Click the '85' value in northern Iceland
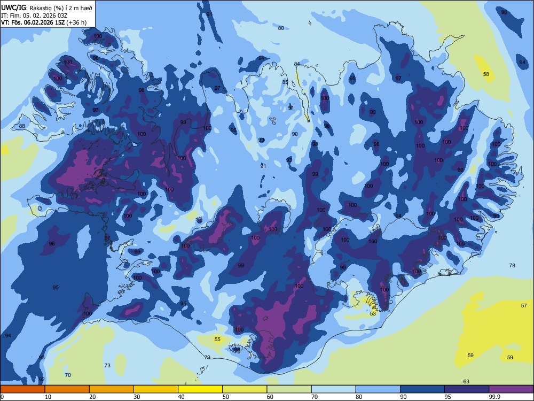 [285, 82]
